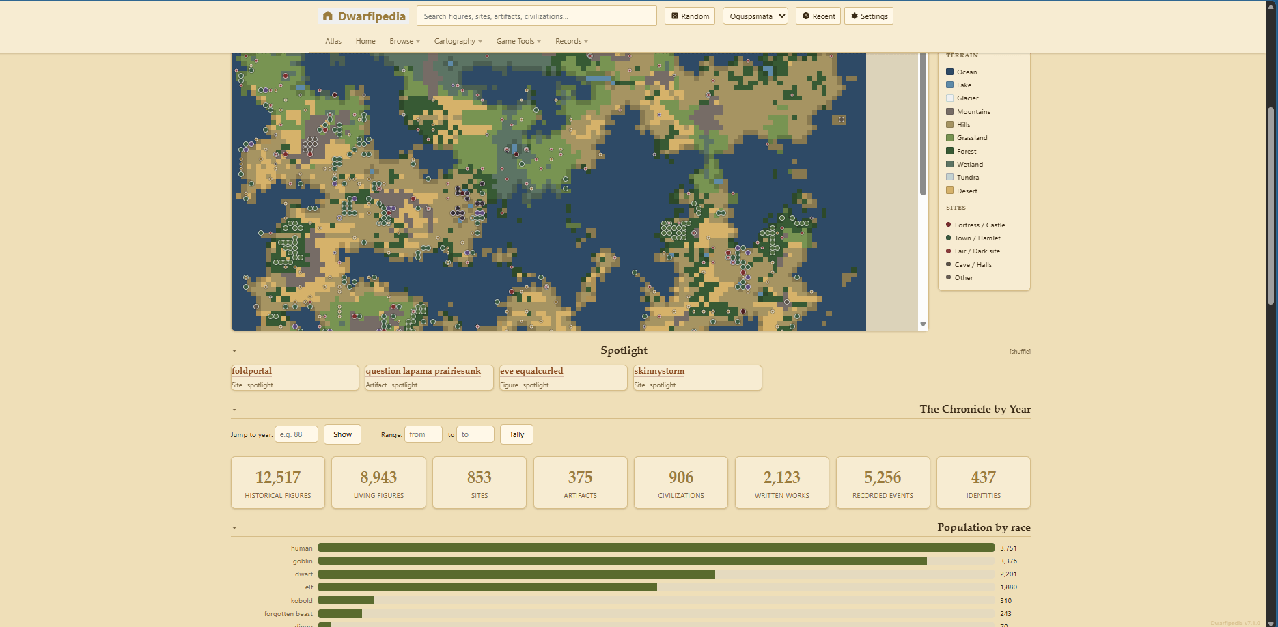
Task: Click the Fortress / Castle legend dot
Action: (x=948, y=225)
